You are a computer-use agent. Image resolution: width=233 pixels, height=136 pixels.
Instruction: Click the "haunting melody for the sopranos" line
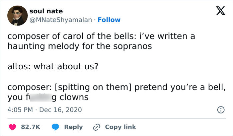[80, 46]
